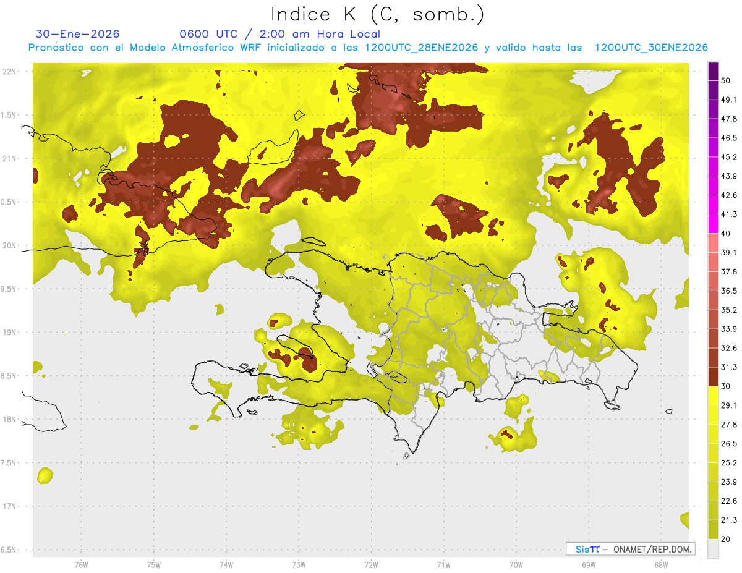The image size is (742, 573).
Task: Click the '22N' latitude label
Action: (9, 72)
